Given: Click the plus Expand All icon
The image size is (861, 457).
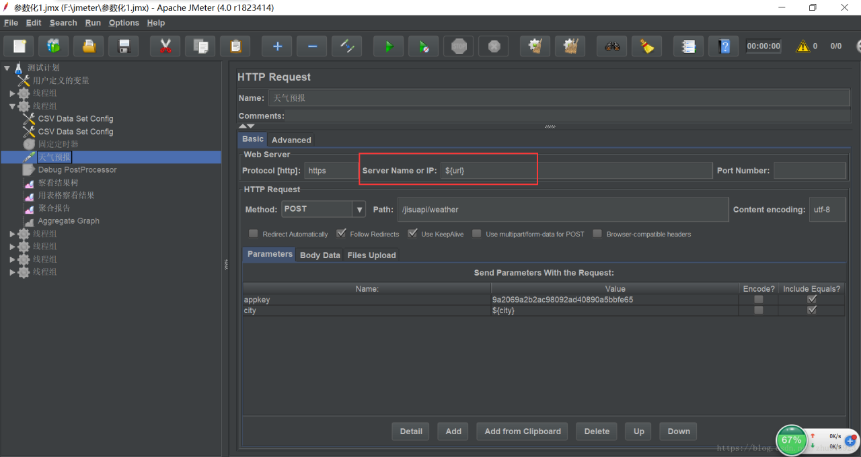Looking at the screenshot, I should [277, 46].
